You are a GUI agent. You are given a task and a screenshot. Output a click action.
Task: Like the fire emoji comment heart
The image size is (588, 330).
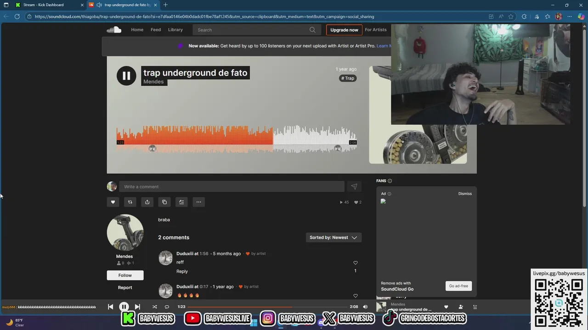pos(355,296)
